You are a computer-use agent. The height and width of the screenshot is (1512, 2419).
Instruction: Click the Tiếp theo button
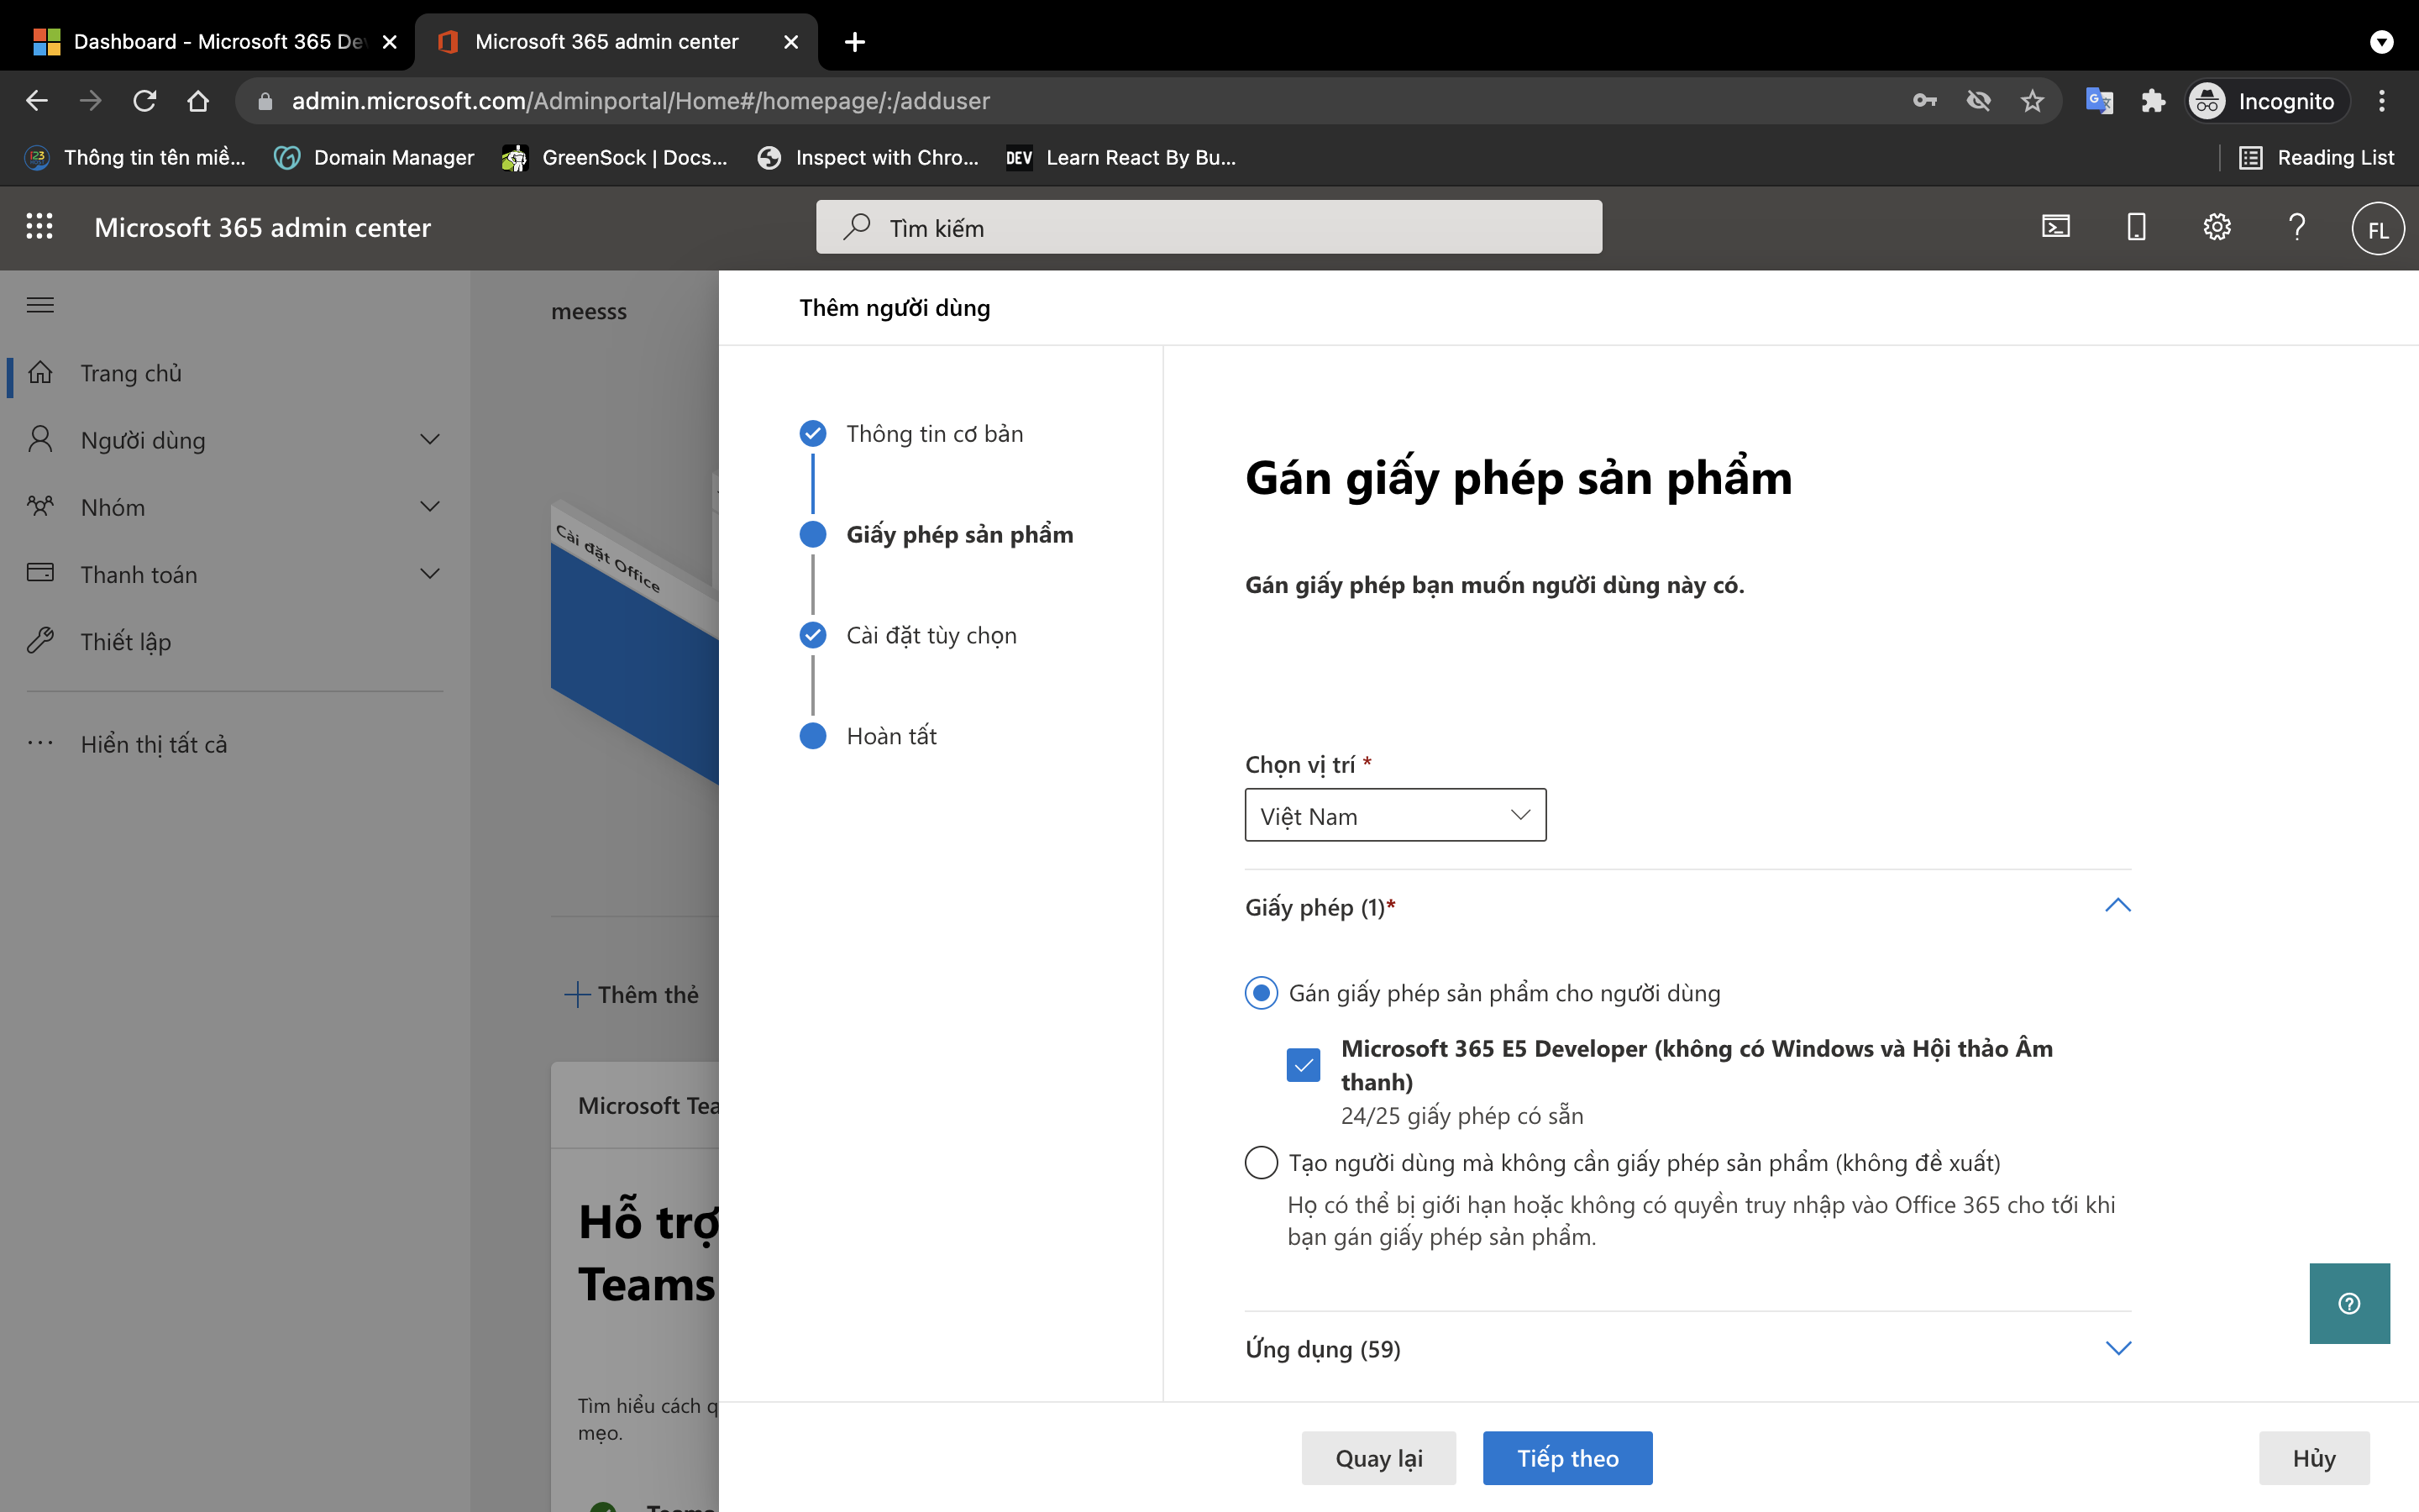[1566, 1458]
